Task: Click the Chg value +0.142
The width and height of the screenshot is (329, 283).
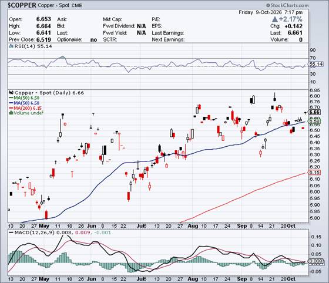Action: pyautogui.click(x=294, y=26)
